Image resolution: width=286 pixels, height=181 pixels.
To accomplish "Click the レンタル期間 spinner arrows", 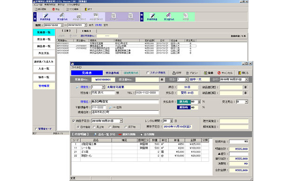I will coord(171,121).
